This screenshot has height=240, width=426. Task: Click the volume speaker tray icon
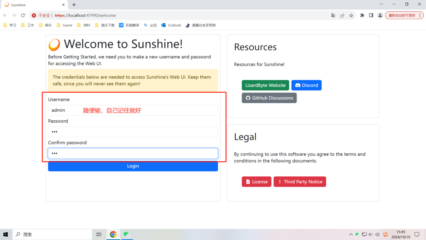(371, 234)
